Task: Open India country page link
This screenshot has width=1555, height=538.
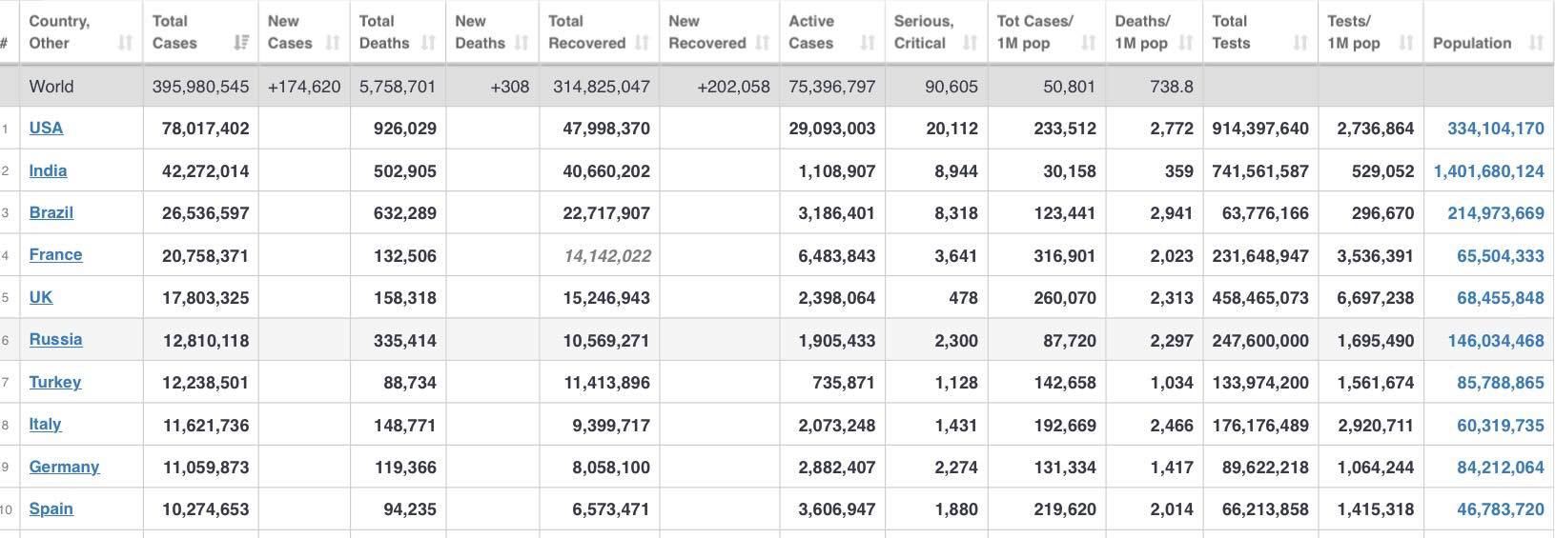Action: [48, 170]
